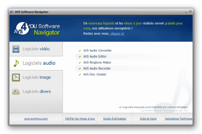202x134 pixels.
Task: Click checkmark next to AVS Audio Recorder
Action: coord(80,69)
